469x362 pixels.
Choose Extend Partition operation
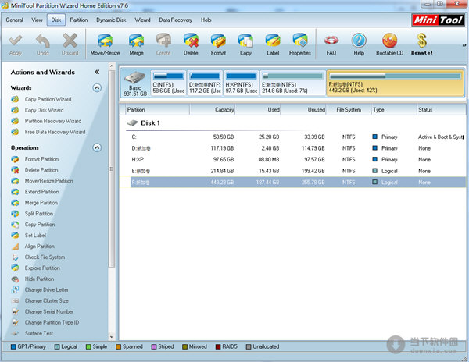click(x=41, y=192)
